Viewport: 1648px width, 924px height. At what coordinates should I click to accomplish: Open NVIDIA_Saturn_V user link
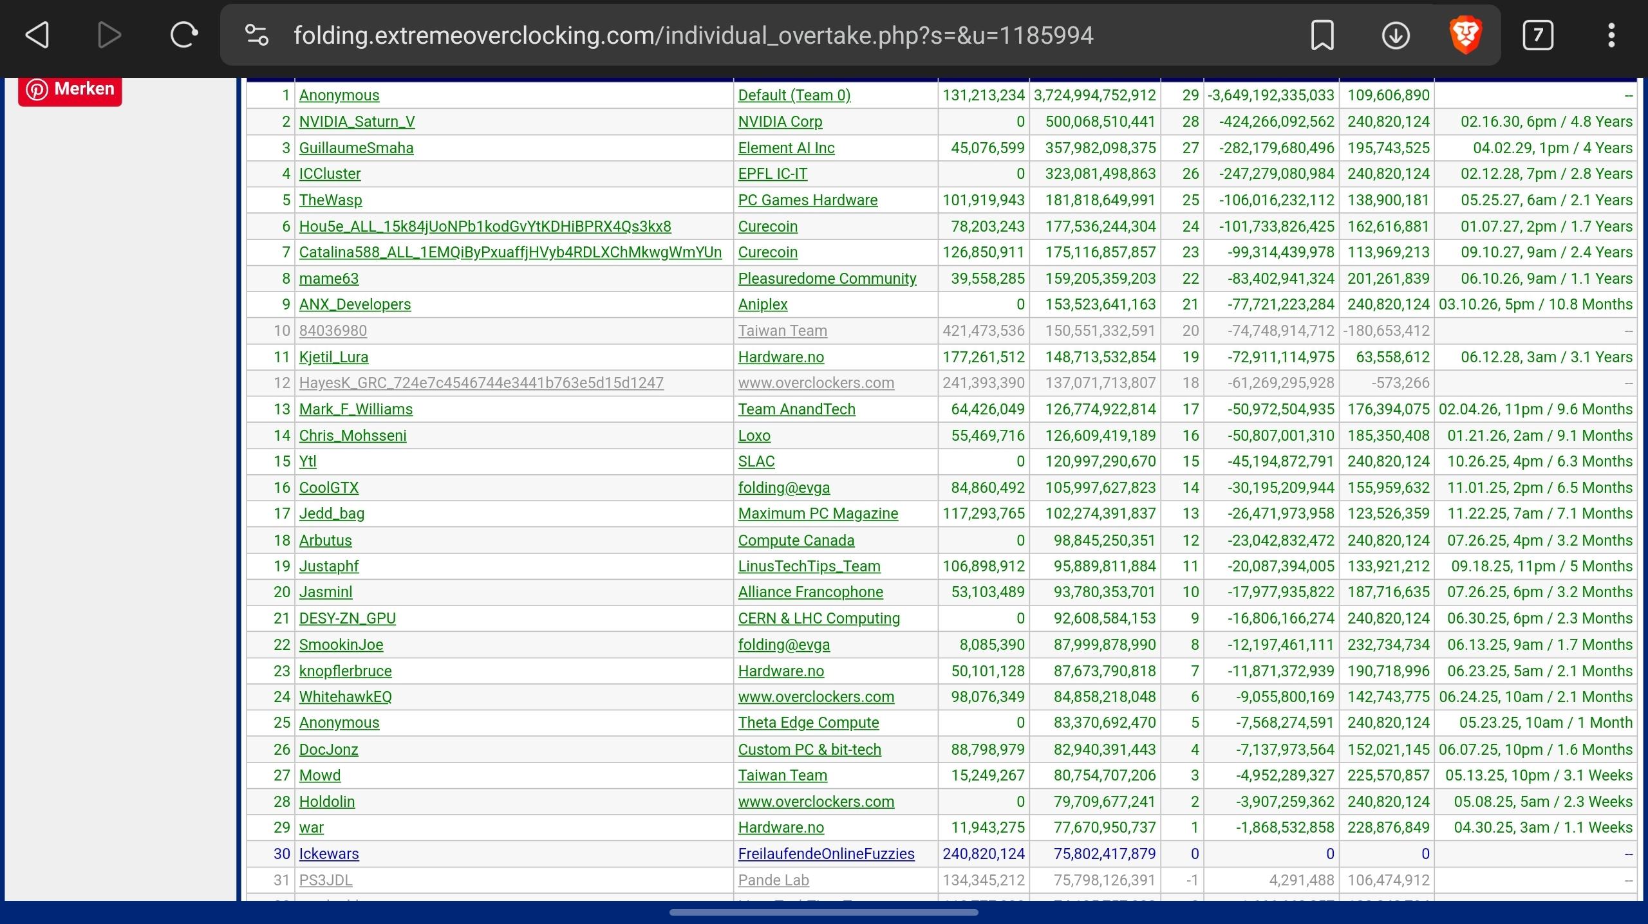pos(357,122)
